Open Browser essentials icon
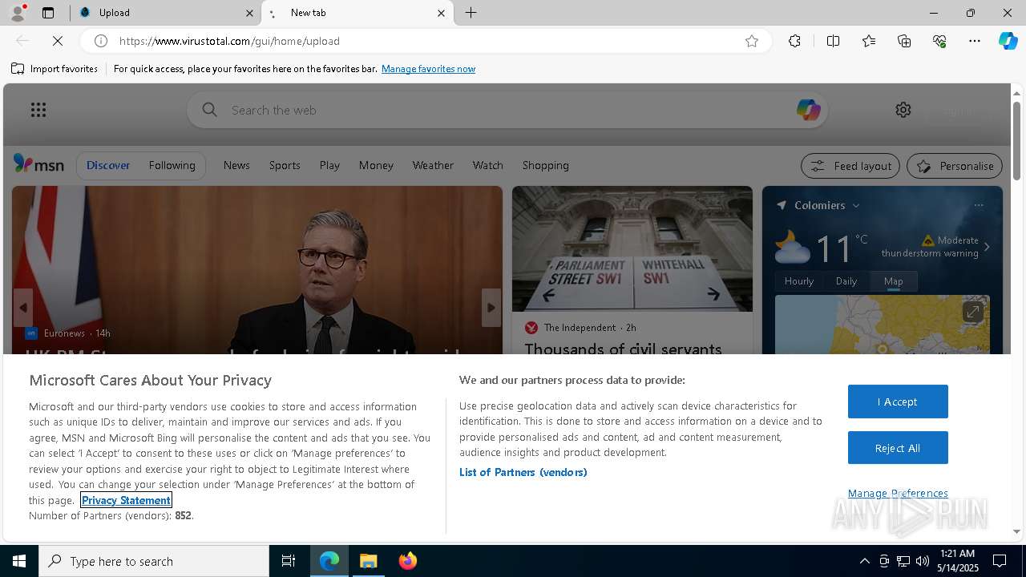The width and height of the screenshot is (1026, 577). pyautogui.click(x=939, y=41)
